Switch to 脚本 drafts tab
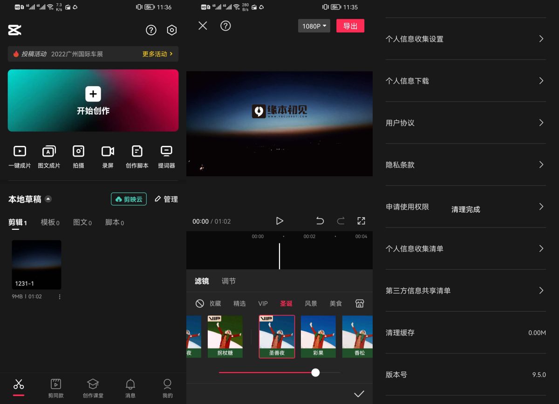 coord(114,222)
